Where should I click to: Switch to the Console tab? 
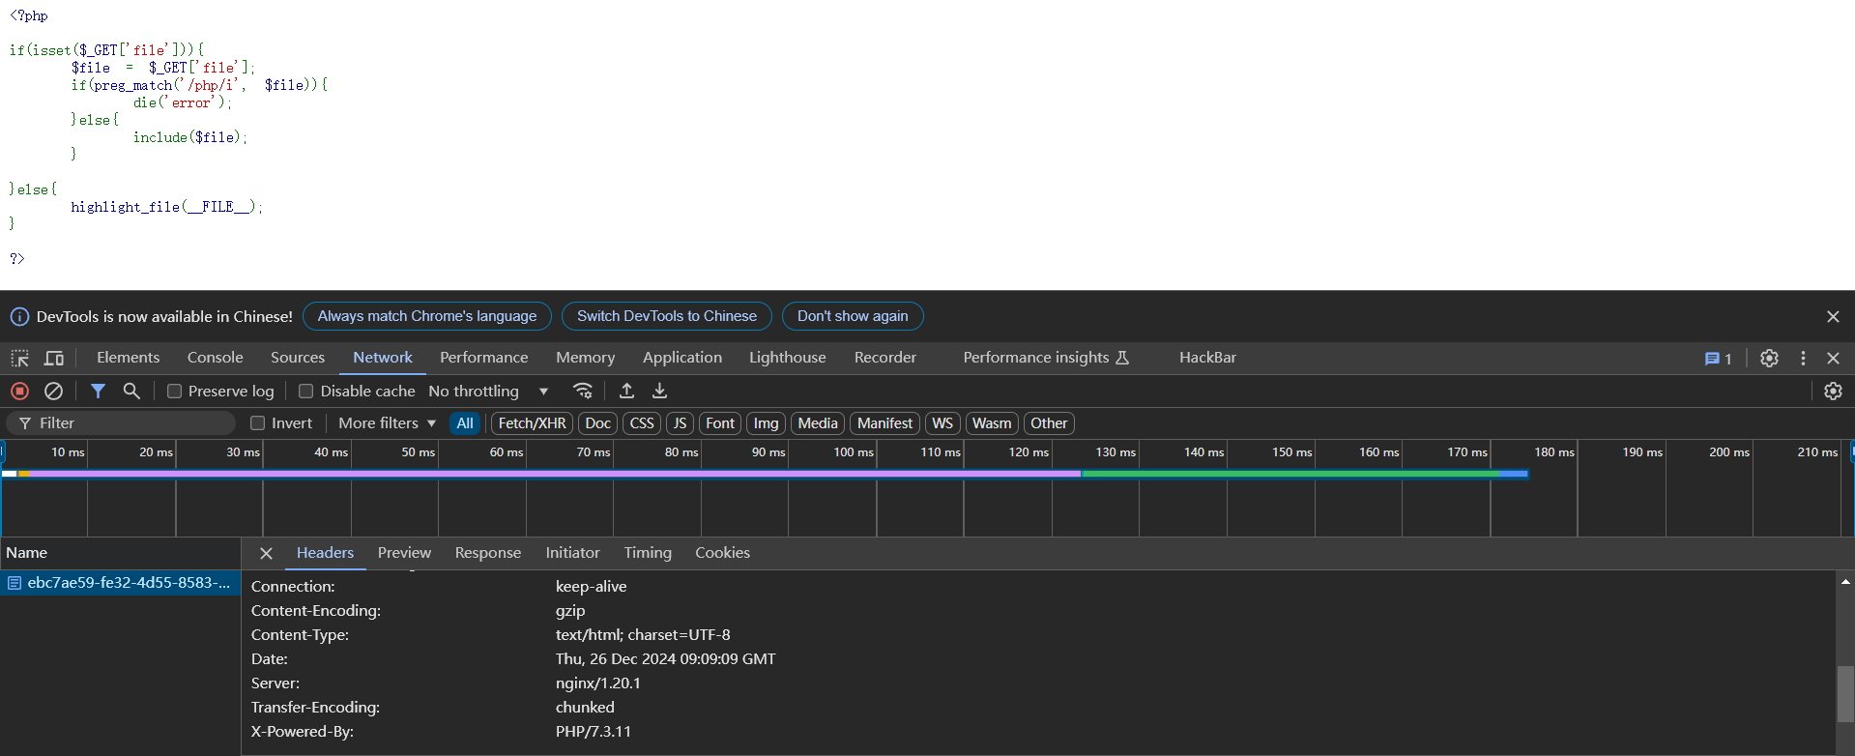click(215, 358)
